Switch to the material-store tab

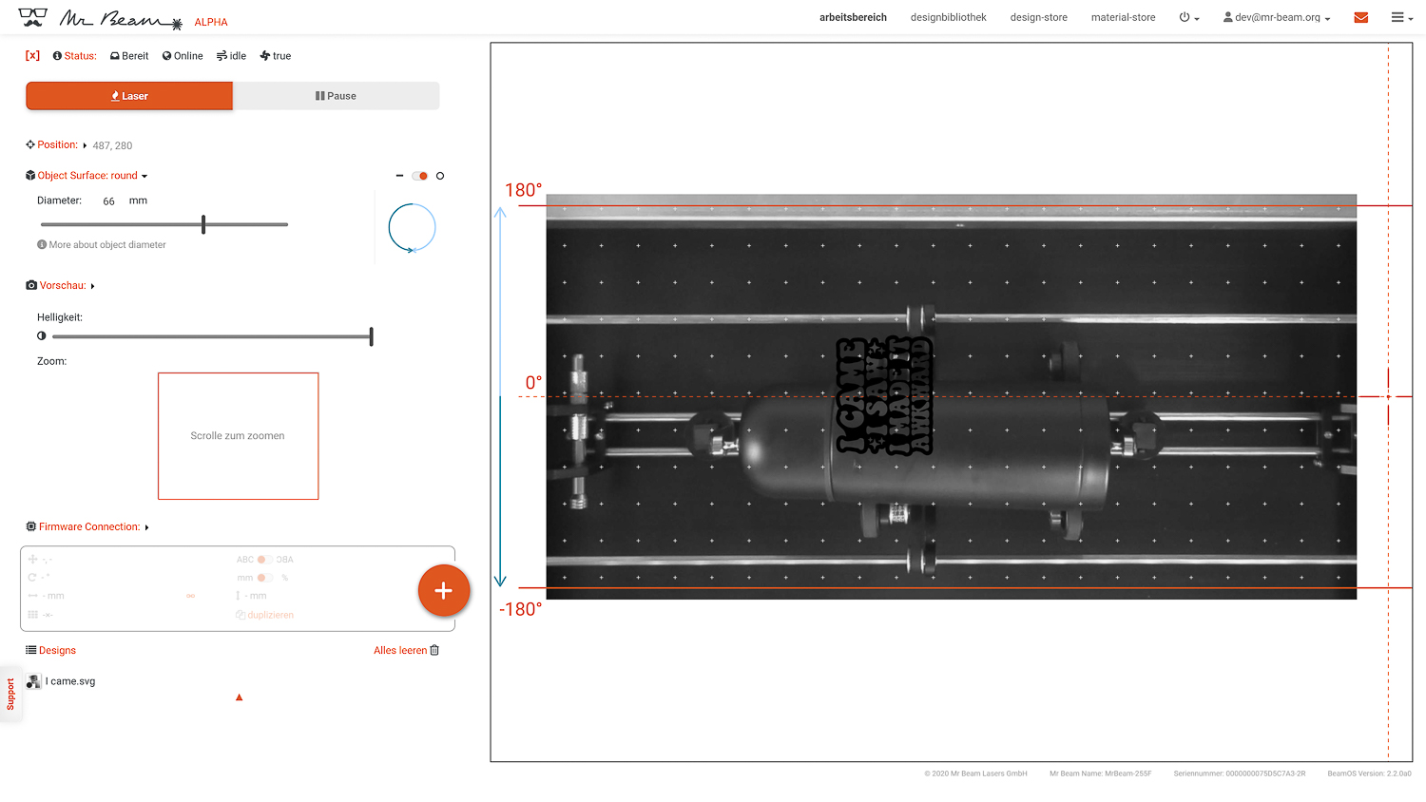coord(1123,17)
